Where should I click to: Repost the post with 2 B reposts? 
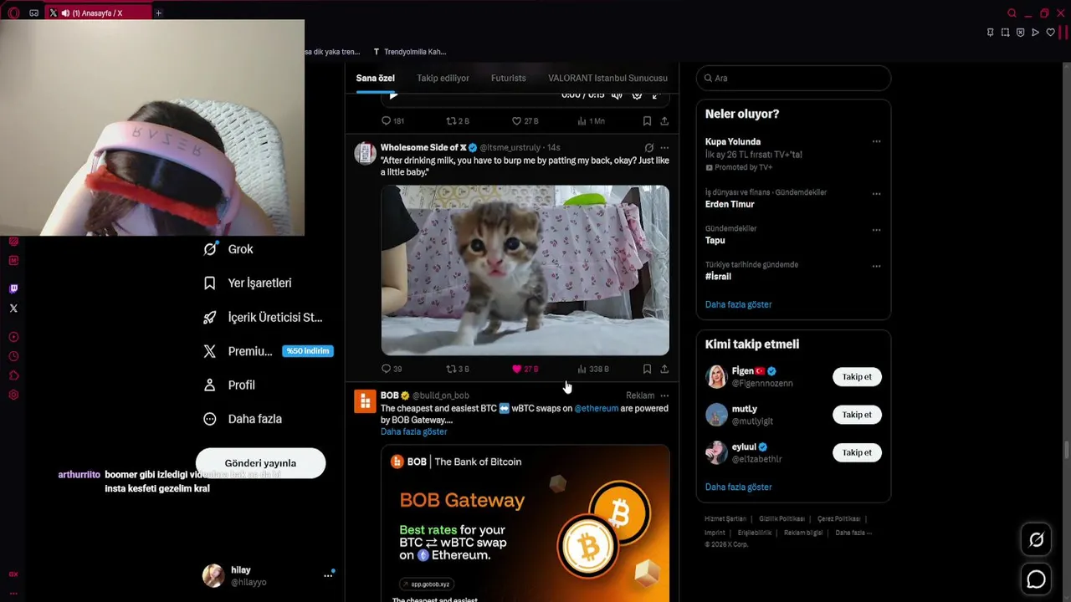click(457, 121)
